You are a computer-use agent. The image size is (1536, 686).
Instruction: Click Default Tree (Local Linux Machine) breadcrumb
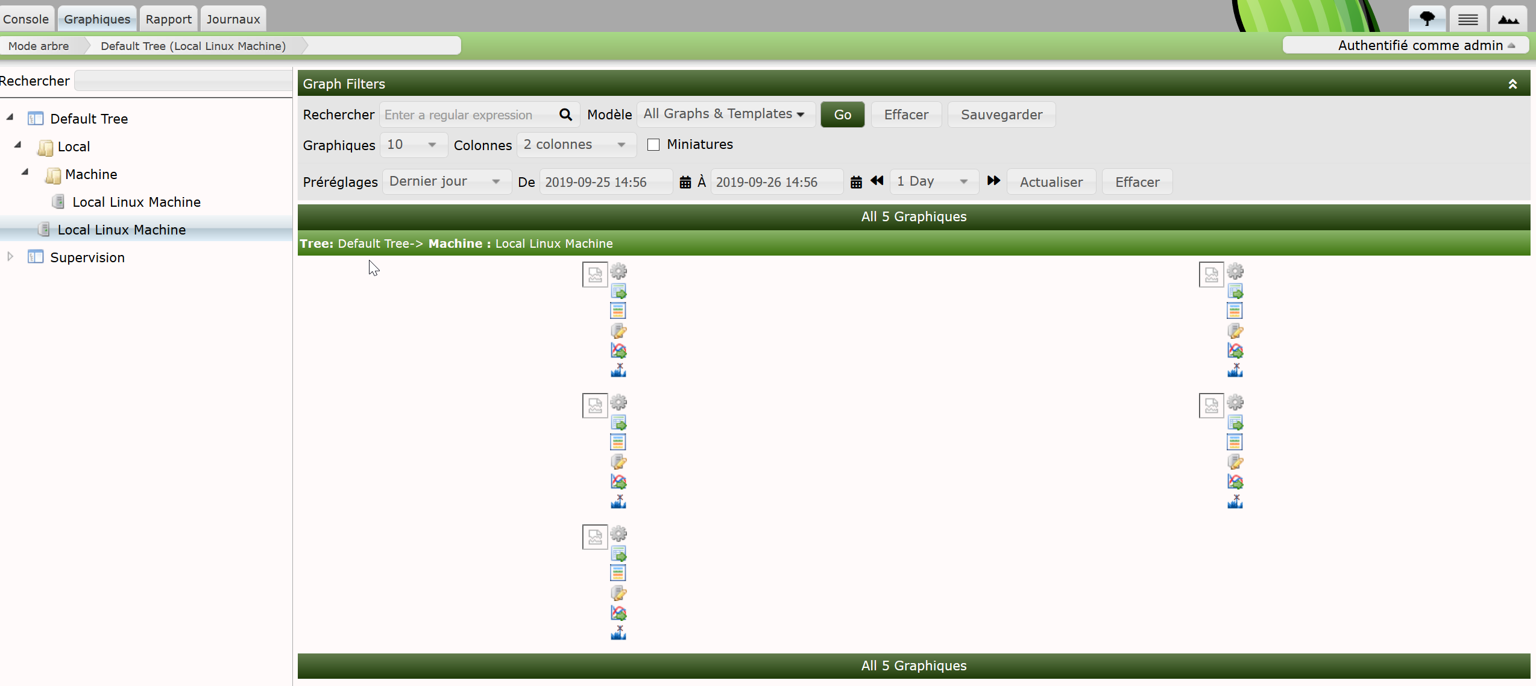coord(194,46)
